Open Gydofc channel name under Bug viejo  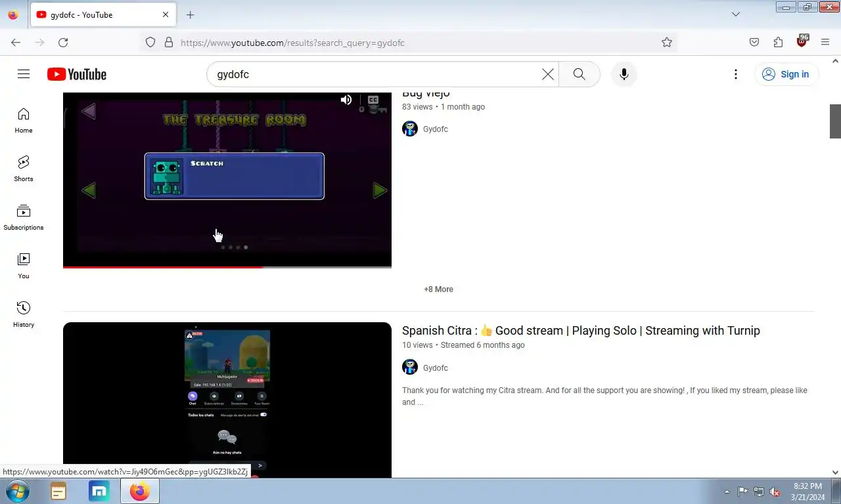click(x=436, y=129)
